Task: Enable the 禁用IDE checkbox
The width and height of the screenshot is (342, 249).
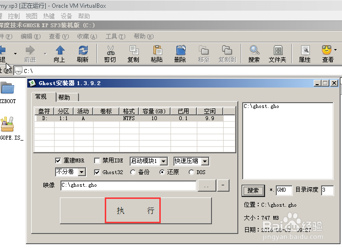Action: click(x=97, y=160)
